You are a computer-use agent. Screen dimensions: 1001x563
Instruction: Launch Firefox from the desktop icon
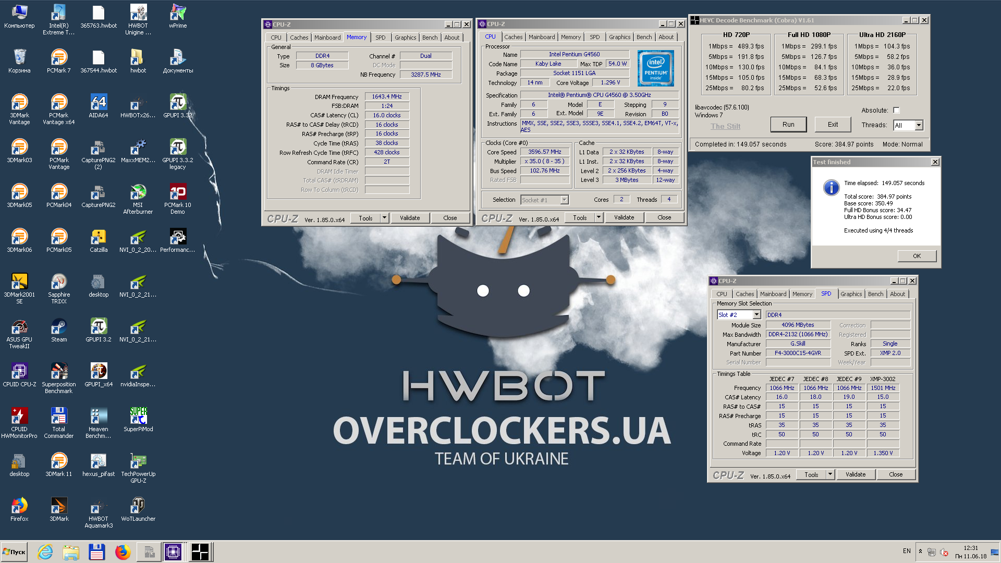click(19, 510)
